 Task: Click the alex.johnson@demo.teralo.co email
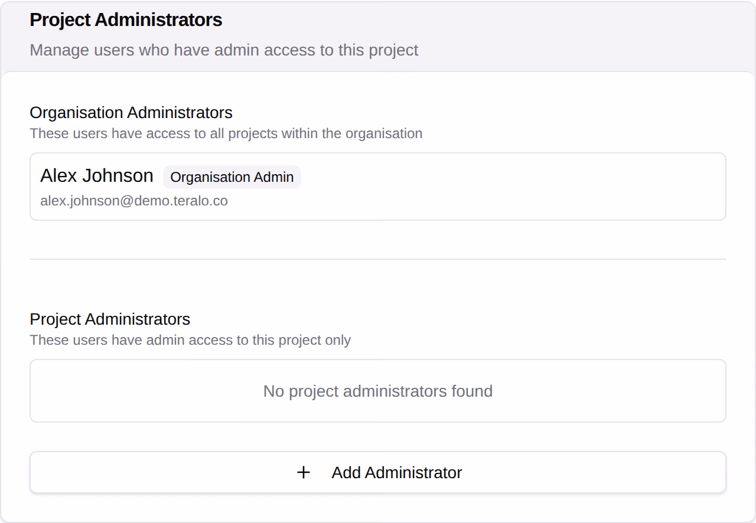134,201
